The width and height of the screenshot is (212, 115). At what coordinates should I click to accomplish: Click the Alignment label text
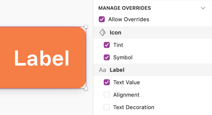click(126, 95)
